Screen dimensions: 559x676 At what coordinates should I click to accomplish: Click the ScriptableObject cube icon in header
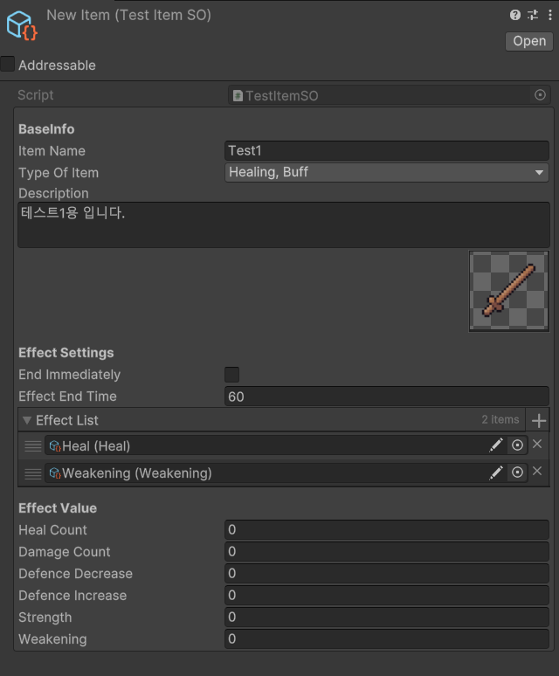22,25
